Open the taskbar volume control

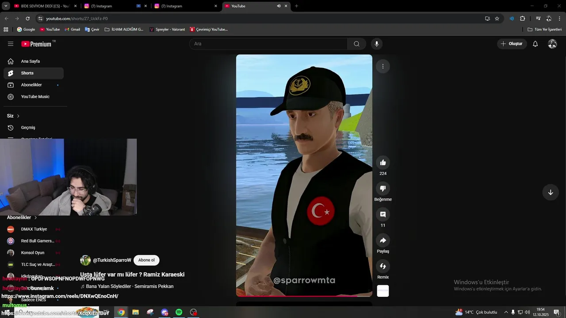click(x=527, y=312)
